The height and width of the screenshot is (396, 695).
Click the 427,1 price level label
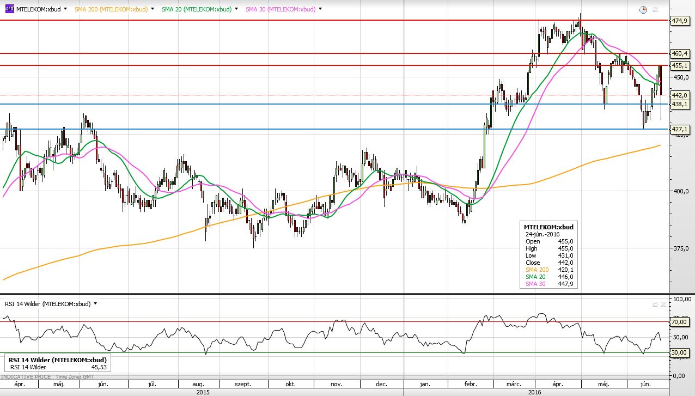[x=680, y=129]
